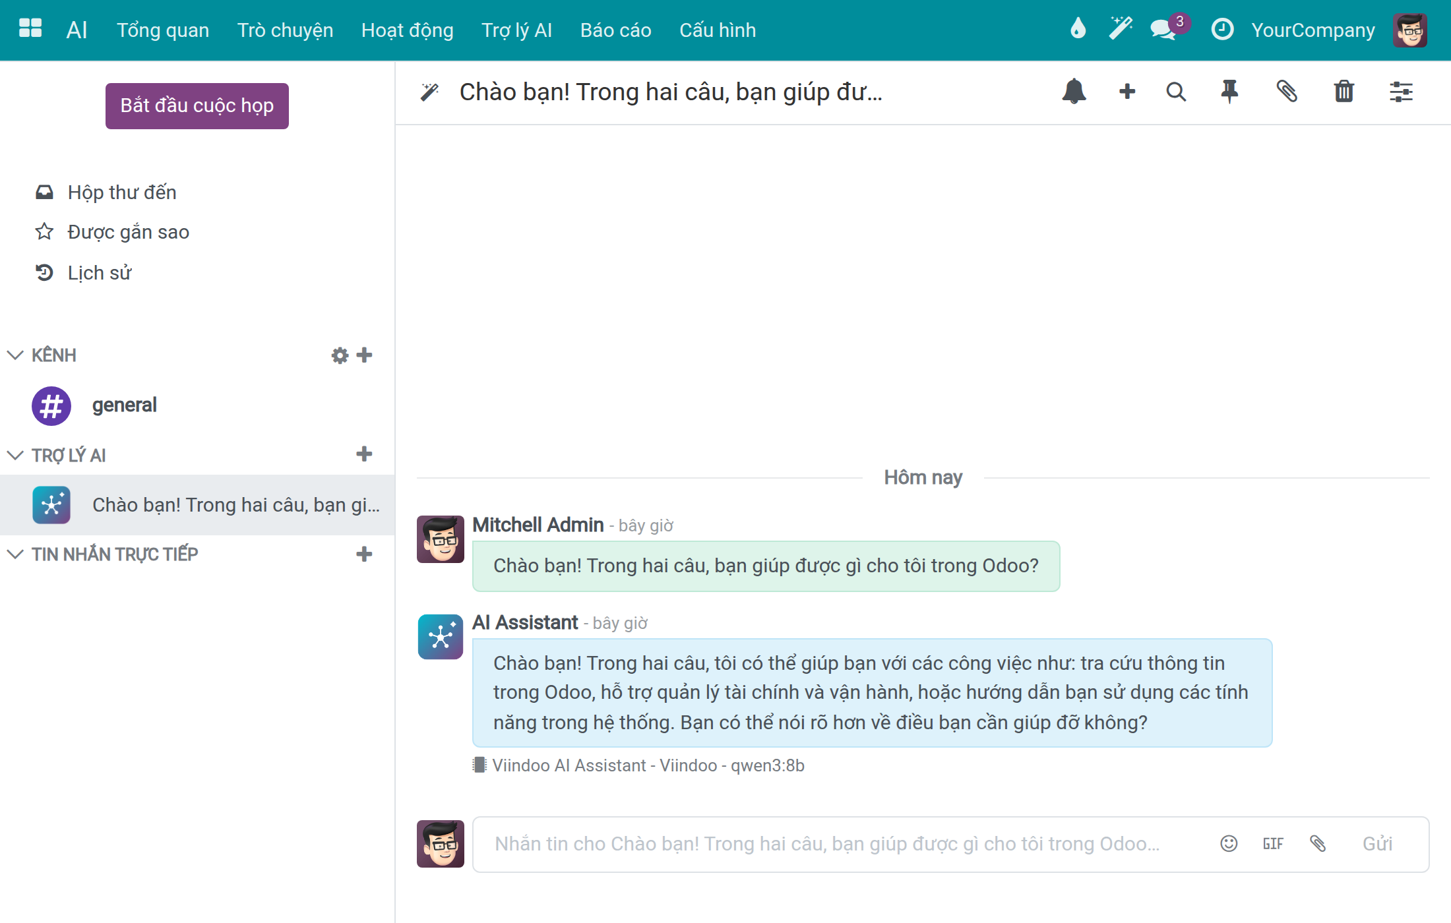Image resolution: width=1451 pixels, height=923 pixels.
Task: Open the Báo cáo menu
Action: pos(615,30)
